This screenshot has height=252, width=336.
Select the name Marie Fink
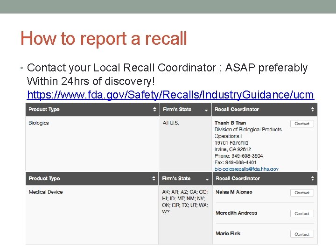coord(228,233)
